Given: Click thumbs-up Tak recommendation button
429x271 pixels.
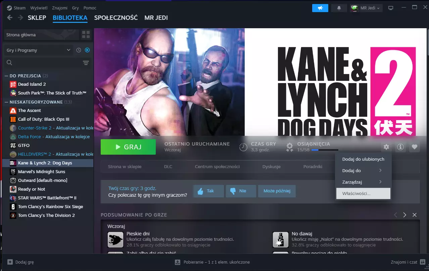Looking at the screenshot, I should point(208,191).
